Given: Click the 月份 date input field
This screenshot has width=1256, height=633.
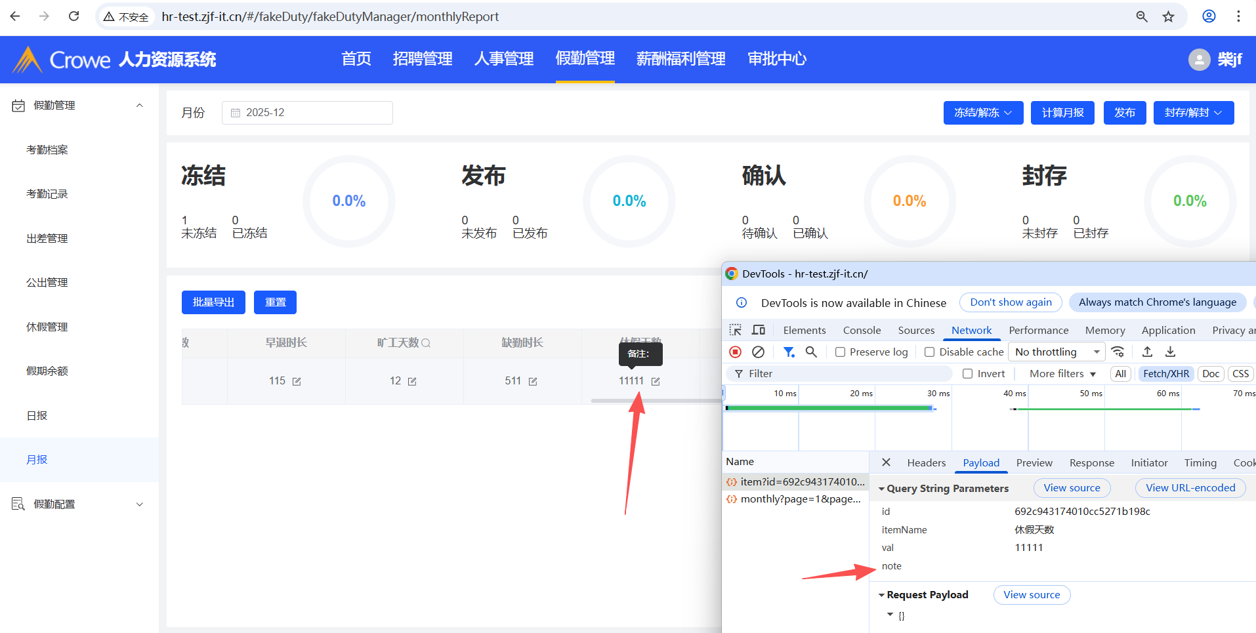Looking at the screenshot, I should coord(307,113).
